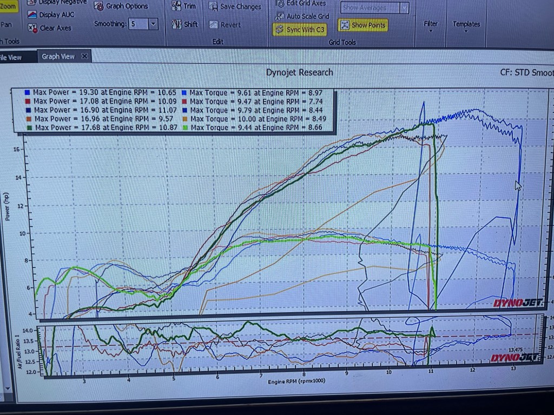Select the Trim edit tool
The height and width of the screenshot is (415, 554).
point(176,6)
